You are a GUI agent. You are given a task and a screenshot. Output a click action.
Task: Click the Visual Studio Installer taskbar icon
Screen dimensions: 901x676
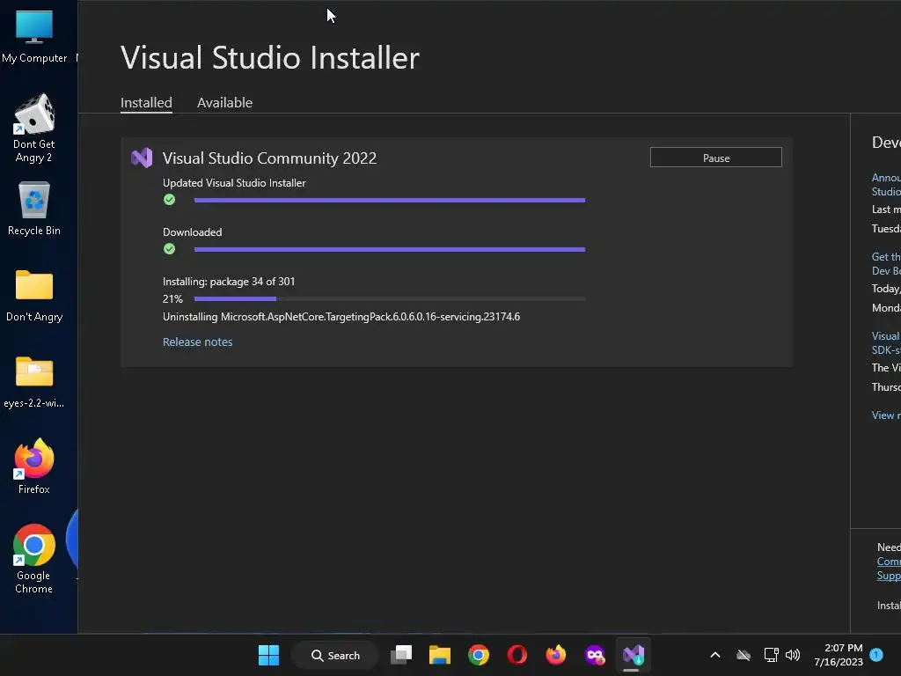coord(634,655)
